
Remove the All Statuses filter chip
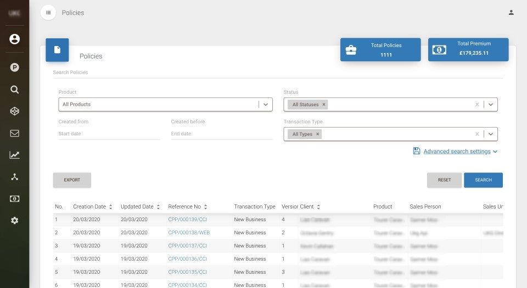[x=324, y=105]
